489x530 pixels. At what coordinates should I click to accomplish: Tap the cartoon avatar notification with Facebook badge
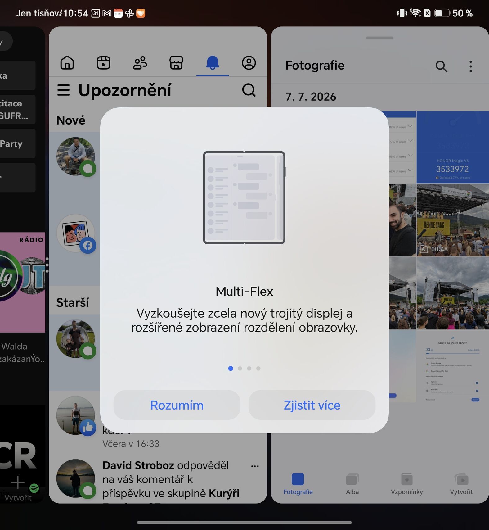click(x=75, y=233)
